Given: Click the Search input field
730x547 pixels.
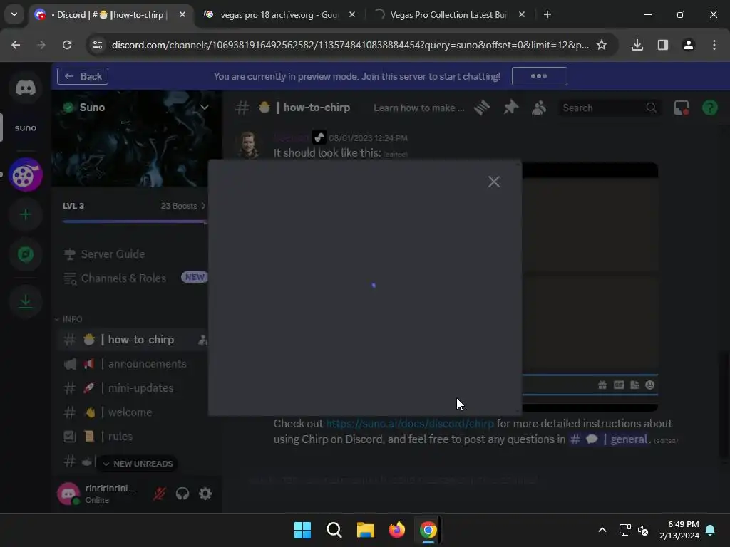Looking at the screenshot, I should click(610, 108).
